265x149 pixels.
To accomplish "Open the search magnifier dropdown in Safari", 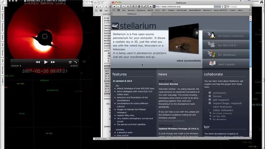I will tap(228, 7).
